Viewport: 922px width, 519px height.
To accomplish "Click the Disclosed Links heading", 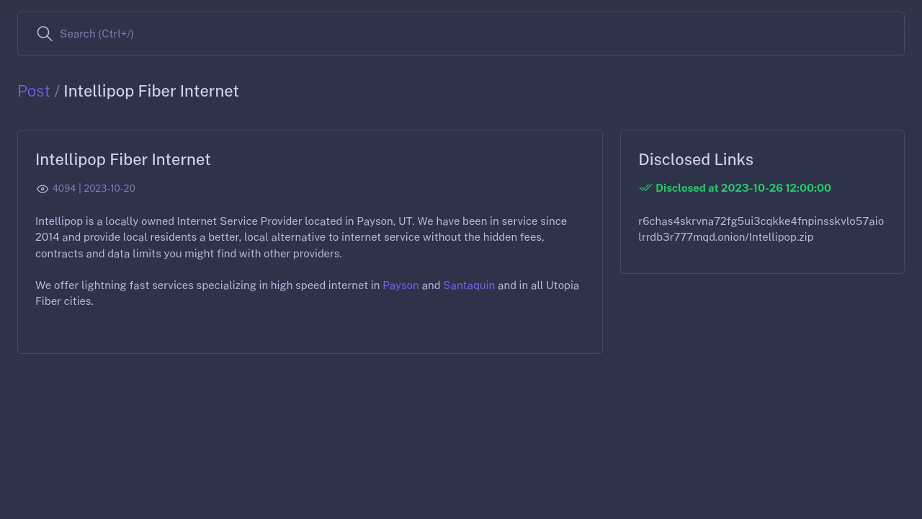I will 696,160.
